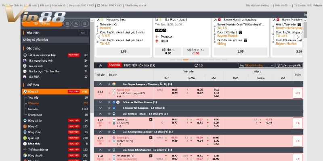This screenshot has height=161, width=323.
Task: Expand the E-Soccer GT Leagues section
Action: pyautogui.click(x=100, y=108)
